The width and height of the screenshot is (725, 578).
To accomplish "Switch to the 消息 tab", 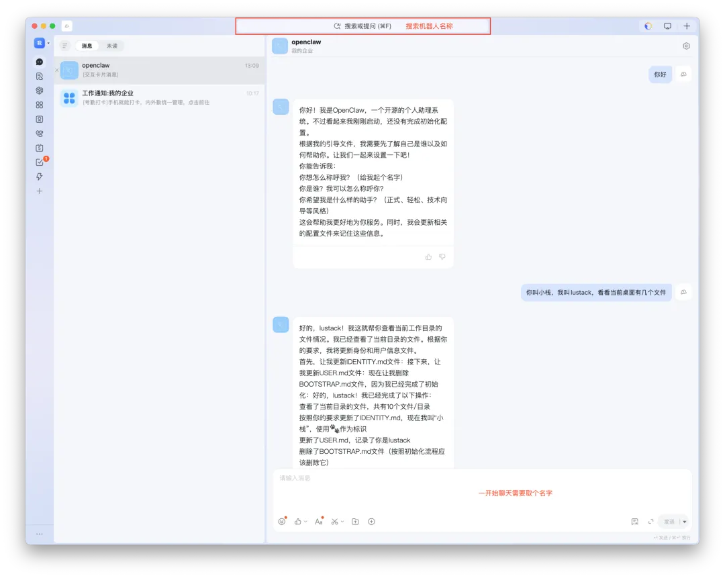I will 87,46.
